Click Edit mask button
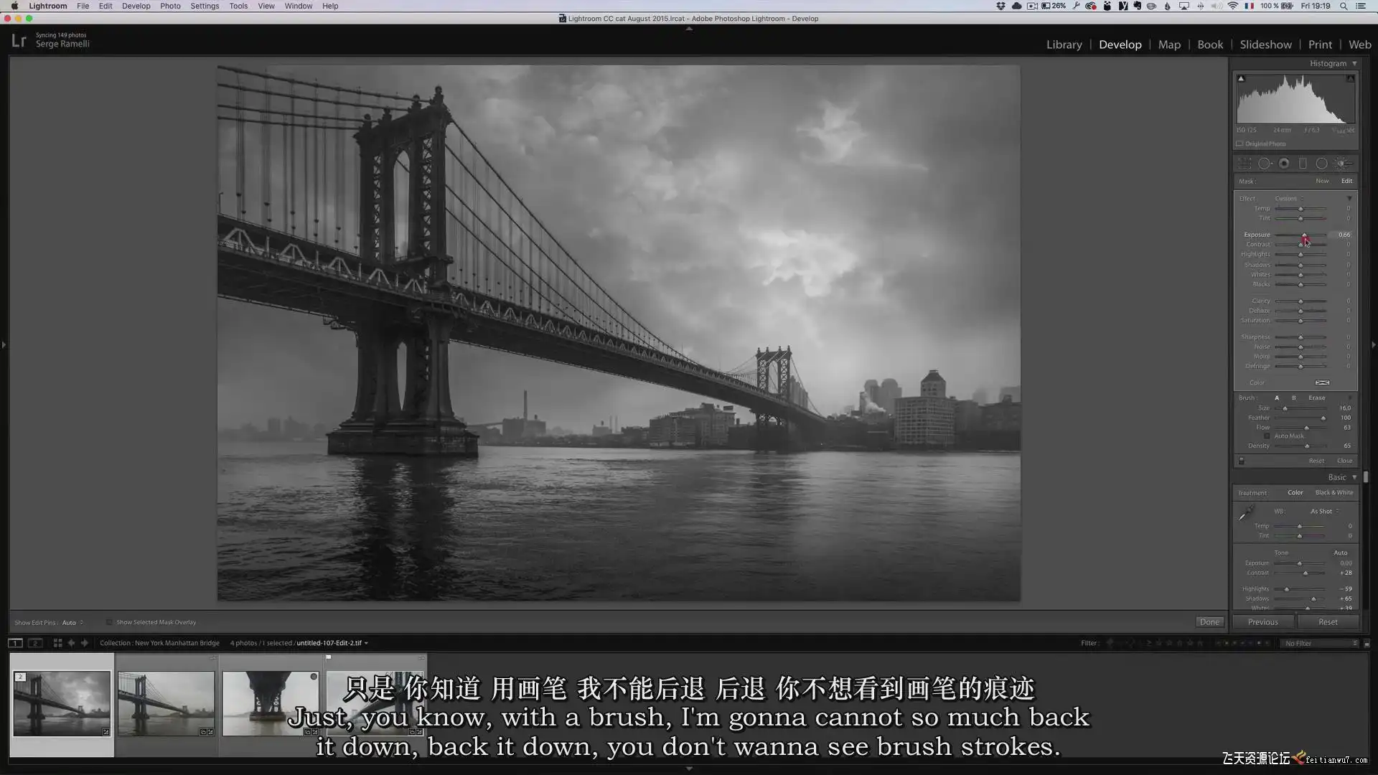The image size is (1378, 775). tap(1346, 181)
